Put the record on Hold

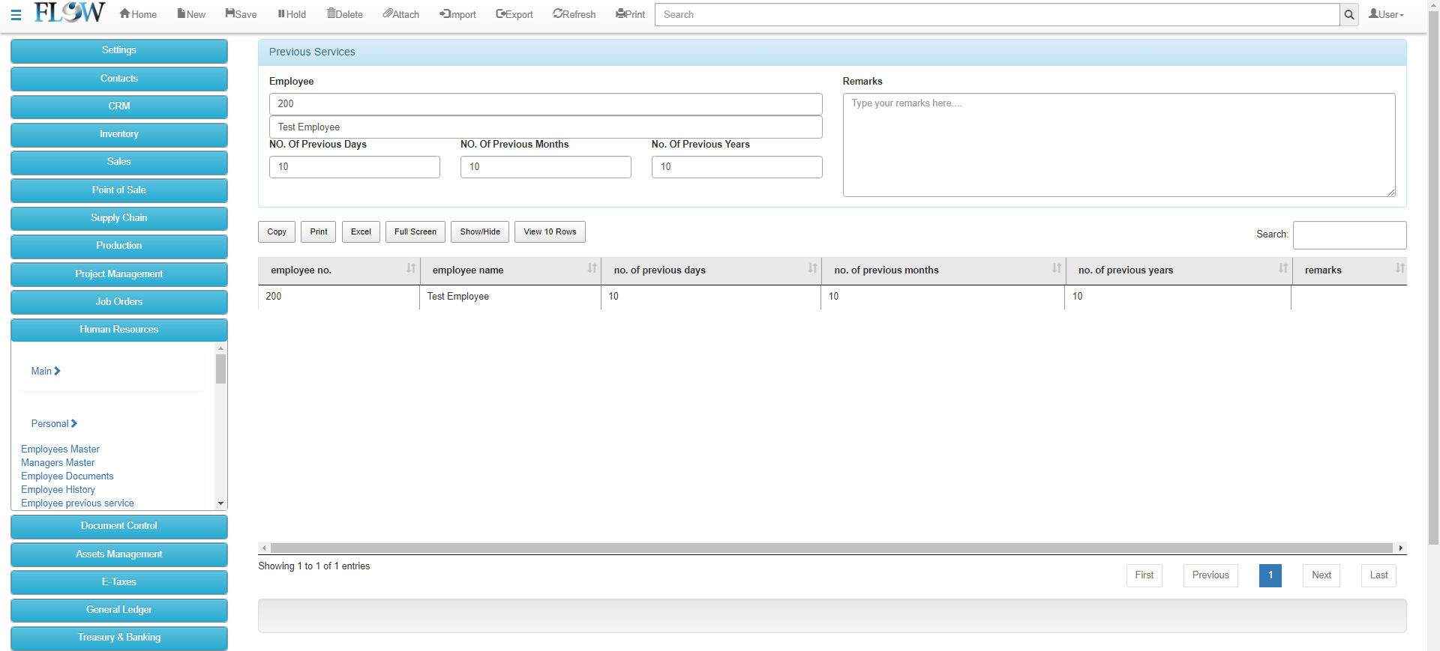tap(292, 14)
